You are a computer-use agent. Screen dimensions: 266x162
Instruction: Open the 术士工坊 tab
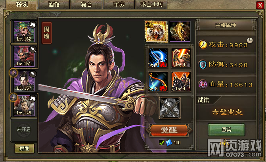coord(151,4)
